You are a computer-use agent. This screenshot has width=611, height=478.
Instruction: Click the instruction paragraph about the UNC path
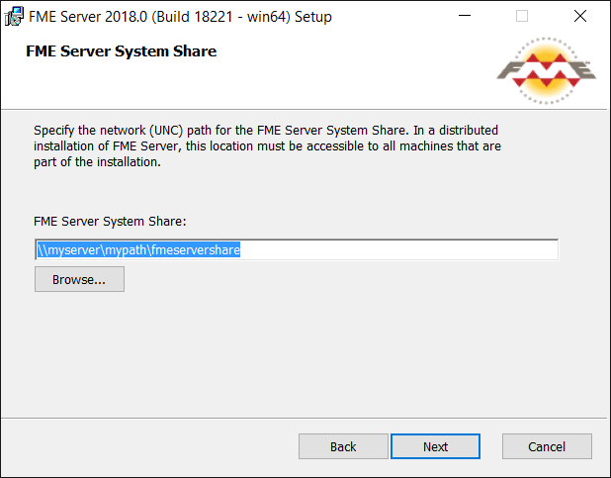point(267,145)
